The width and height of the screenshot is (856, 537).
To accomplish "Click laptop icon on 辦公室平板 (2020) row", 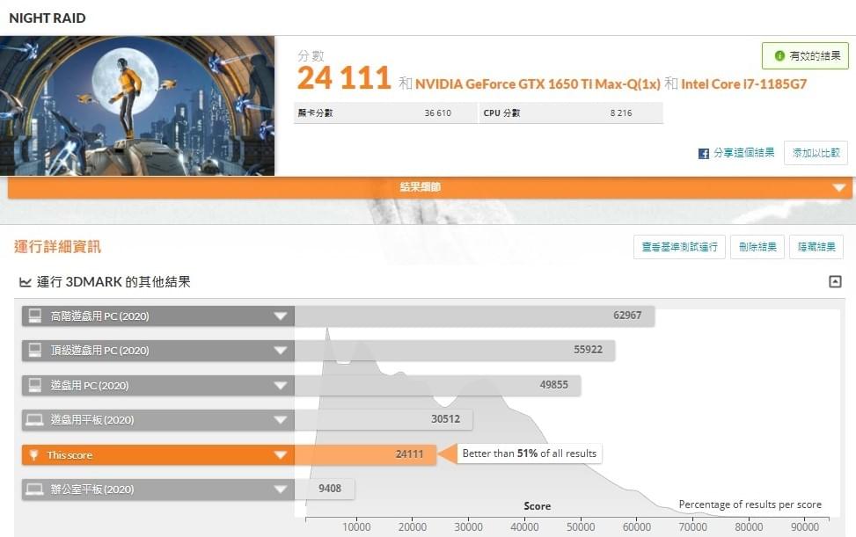I will click(x=35, y=489).
